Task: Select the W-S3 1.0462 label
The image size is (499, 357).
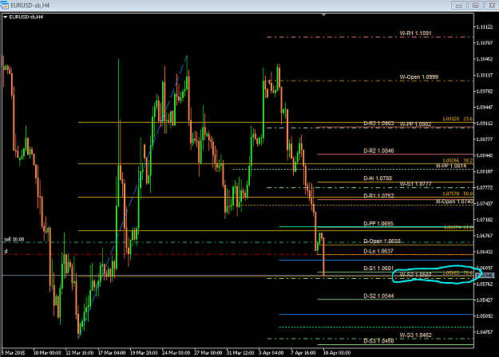Action: 416,335
